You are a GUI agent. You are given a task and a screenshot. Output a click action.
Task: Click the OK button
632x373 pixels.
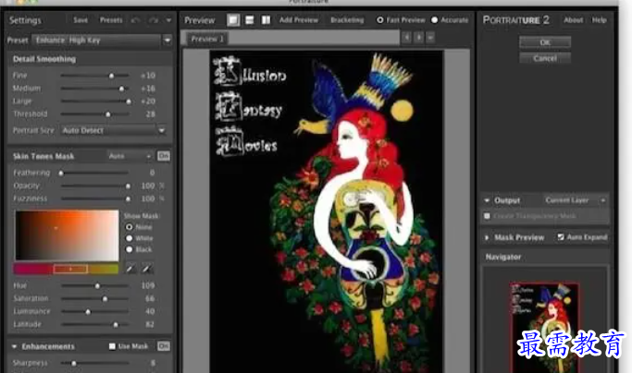point(545,42)
